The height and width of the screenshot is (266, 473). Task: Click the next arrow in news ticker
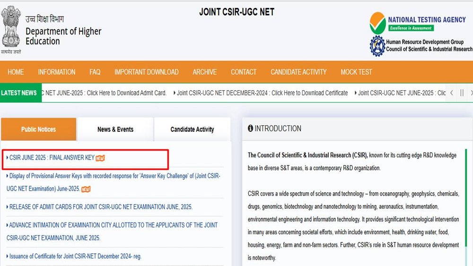click(x=471, y=93)
